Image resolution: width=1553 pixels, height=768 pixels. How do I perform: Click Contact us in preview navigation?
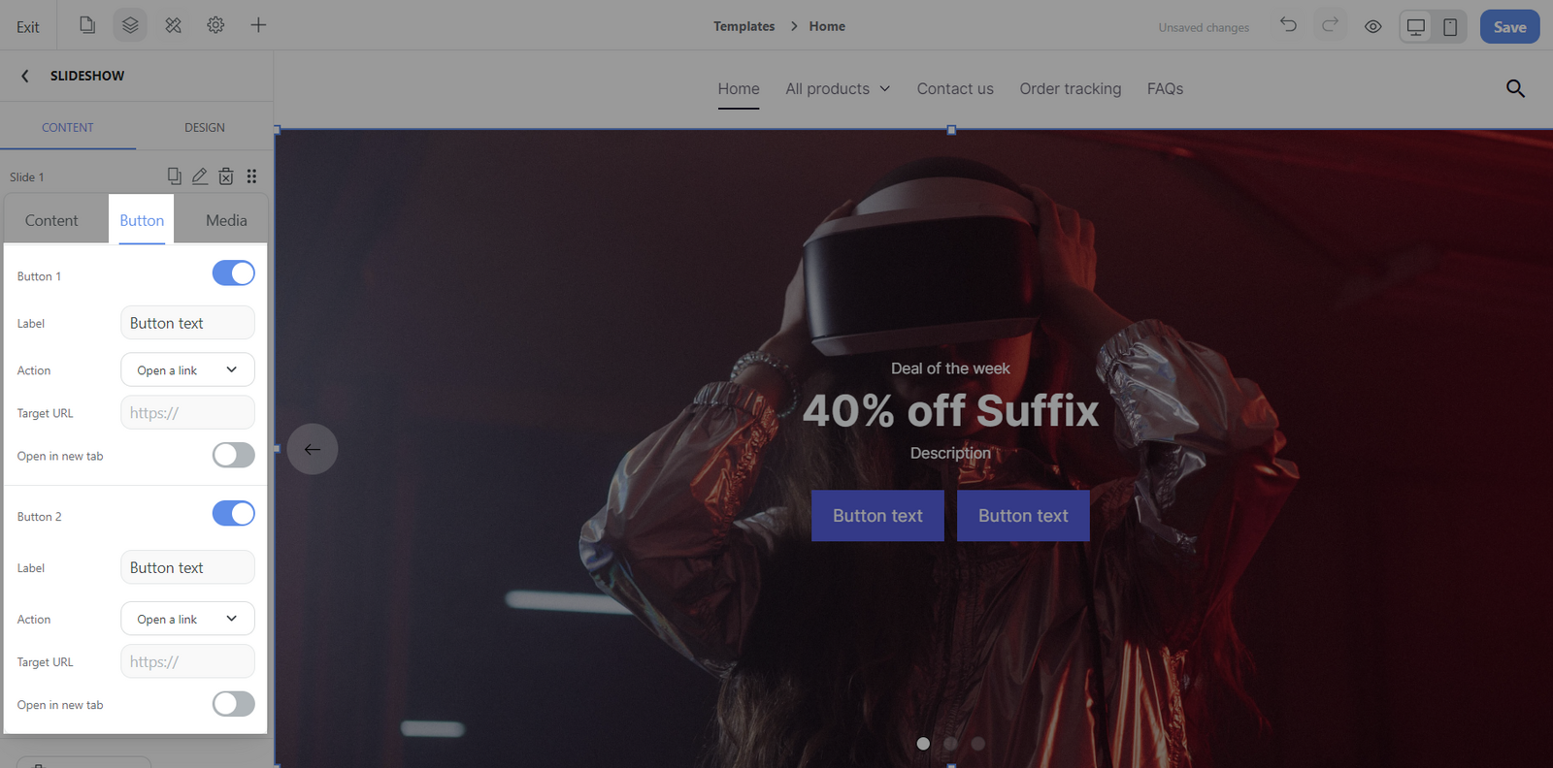click(955, 88)
